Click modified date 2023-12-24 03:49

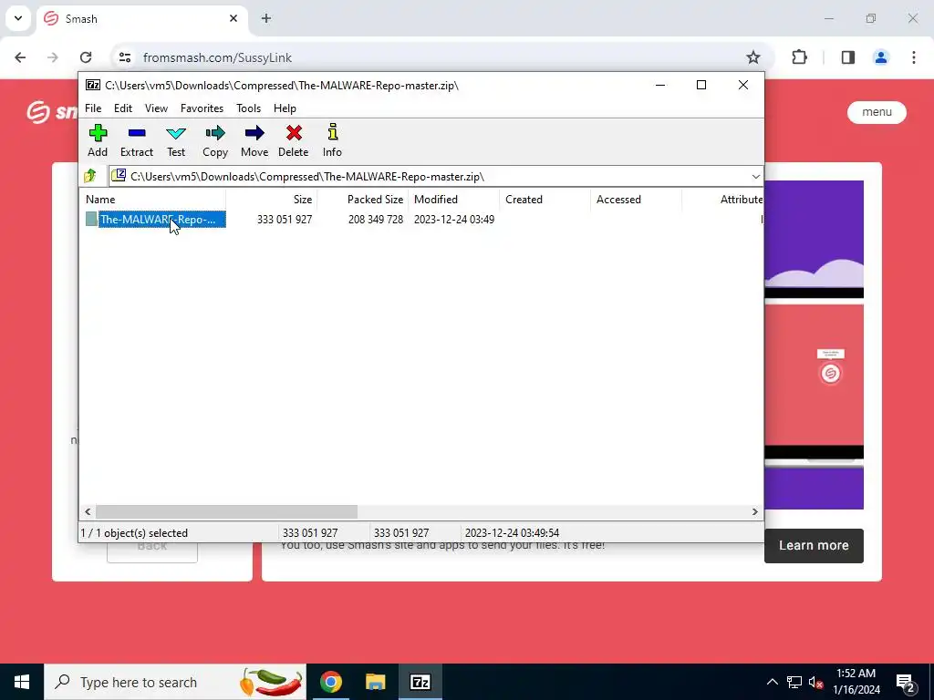(x=454, y=220)
